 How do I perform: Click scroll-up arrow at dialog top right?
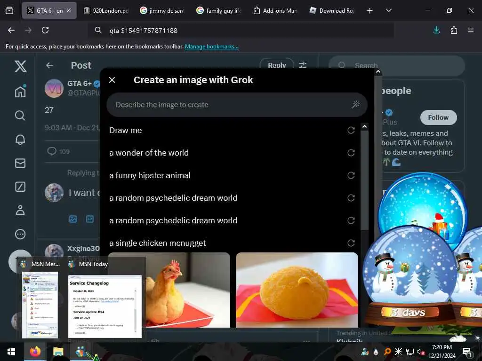[x=378, y=72]
